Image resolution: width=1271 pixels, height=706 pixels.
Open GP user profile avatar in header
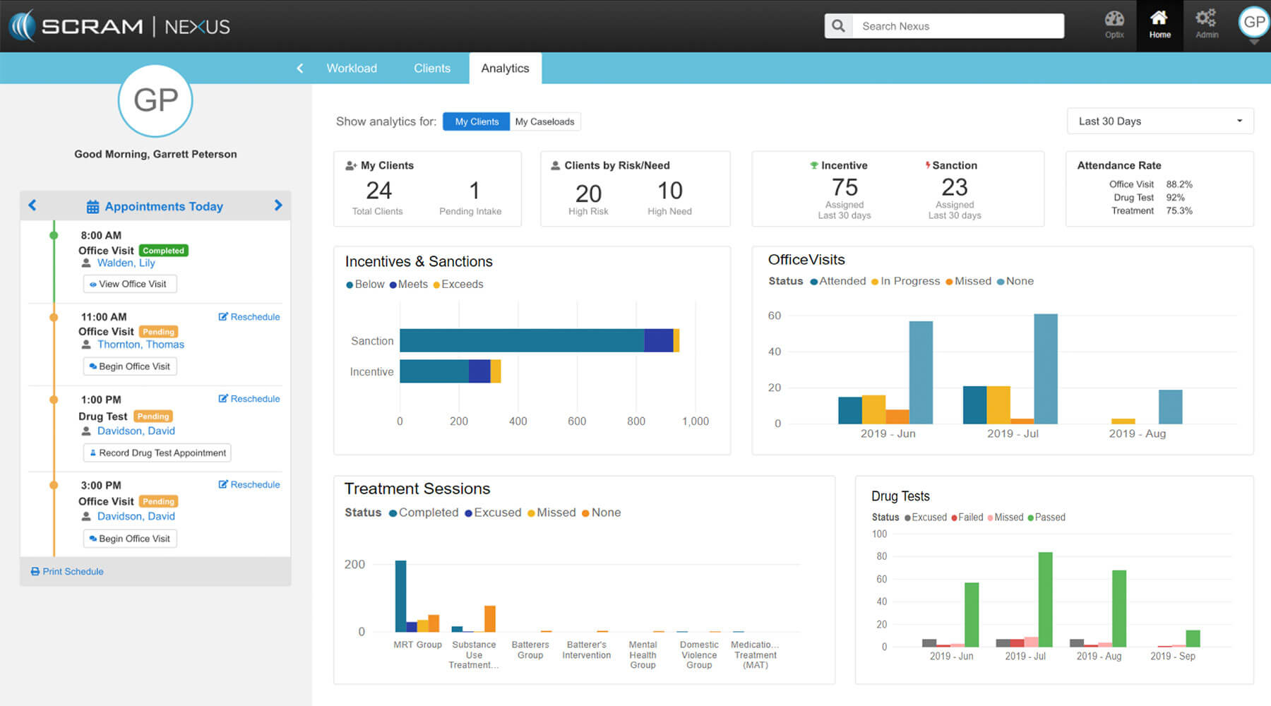(x=1254, y=22)
